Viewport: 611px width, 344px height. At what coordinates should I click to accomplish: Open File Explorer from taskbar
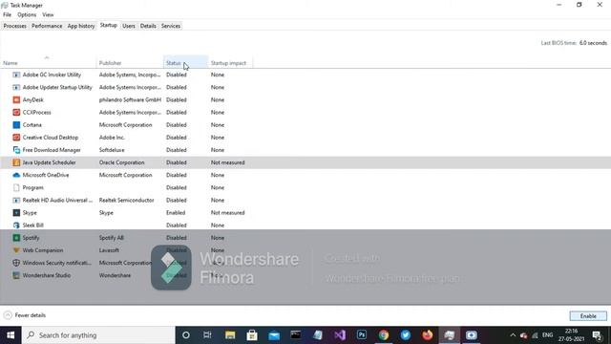click(x=230, y=335)
